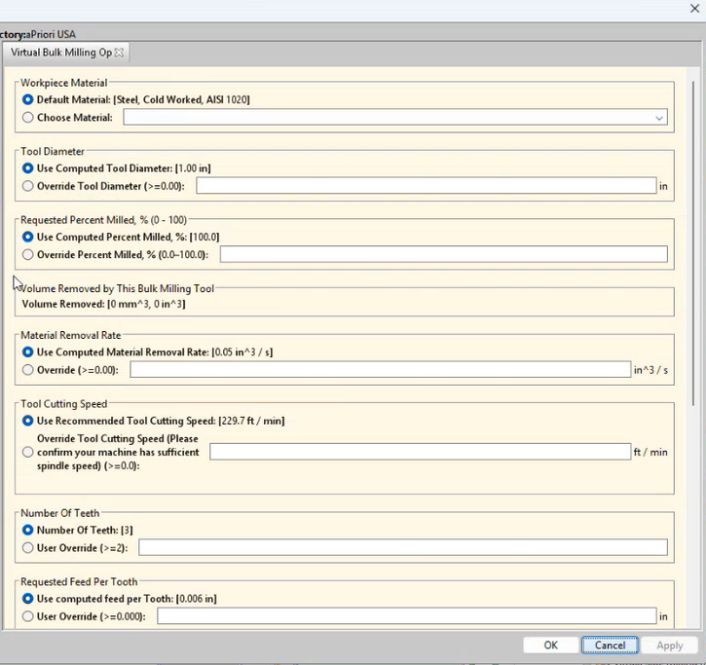Open the Choose Material dropdown list
The image size is (706, 665).
(x=659, y=118)
